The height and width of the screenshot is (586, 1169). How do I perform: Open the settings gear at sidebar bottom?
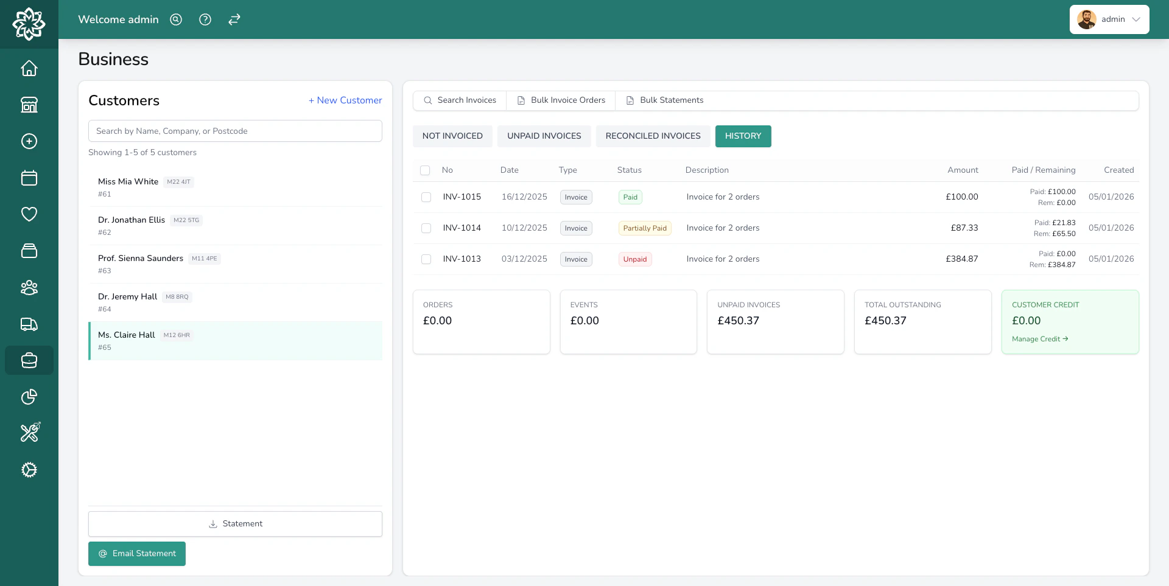point(29,470)
